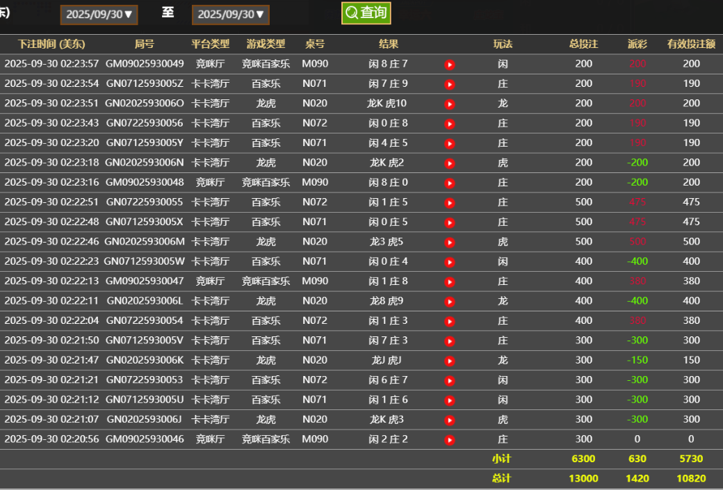The width and height of the screenshot is (723, 490).
Task: Play video for bottom round GM09025930046
Action: coord(450,439)
